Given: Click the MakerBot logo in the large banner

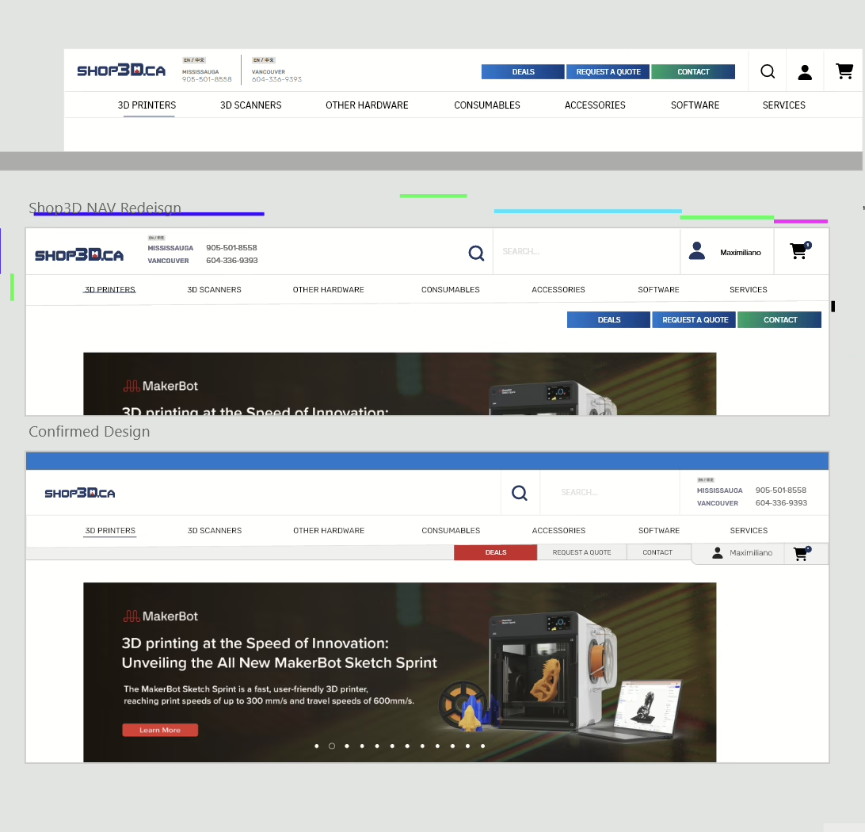Looking at the screenshot, I should coord(160,616).
